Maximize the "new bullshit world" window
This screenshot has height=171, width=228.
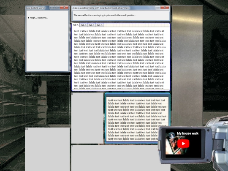[x=57, y=8]
